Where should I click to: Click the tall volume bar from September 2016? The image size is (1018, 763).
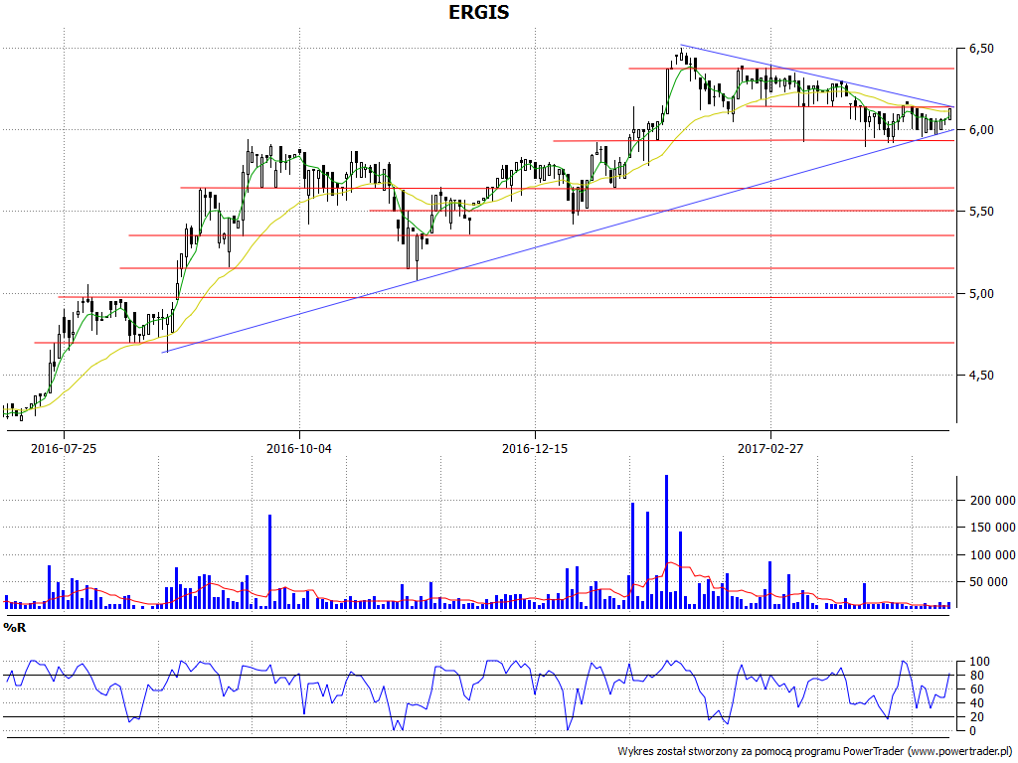(x=269, y=562)
